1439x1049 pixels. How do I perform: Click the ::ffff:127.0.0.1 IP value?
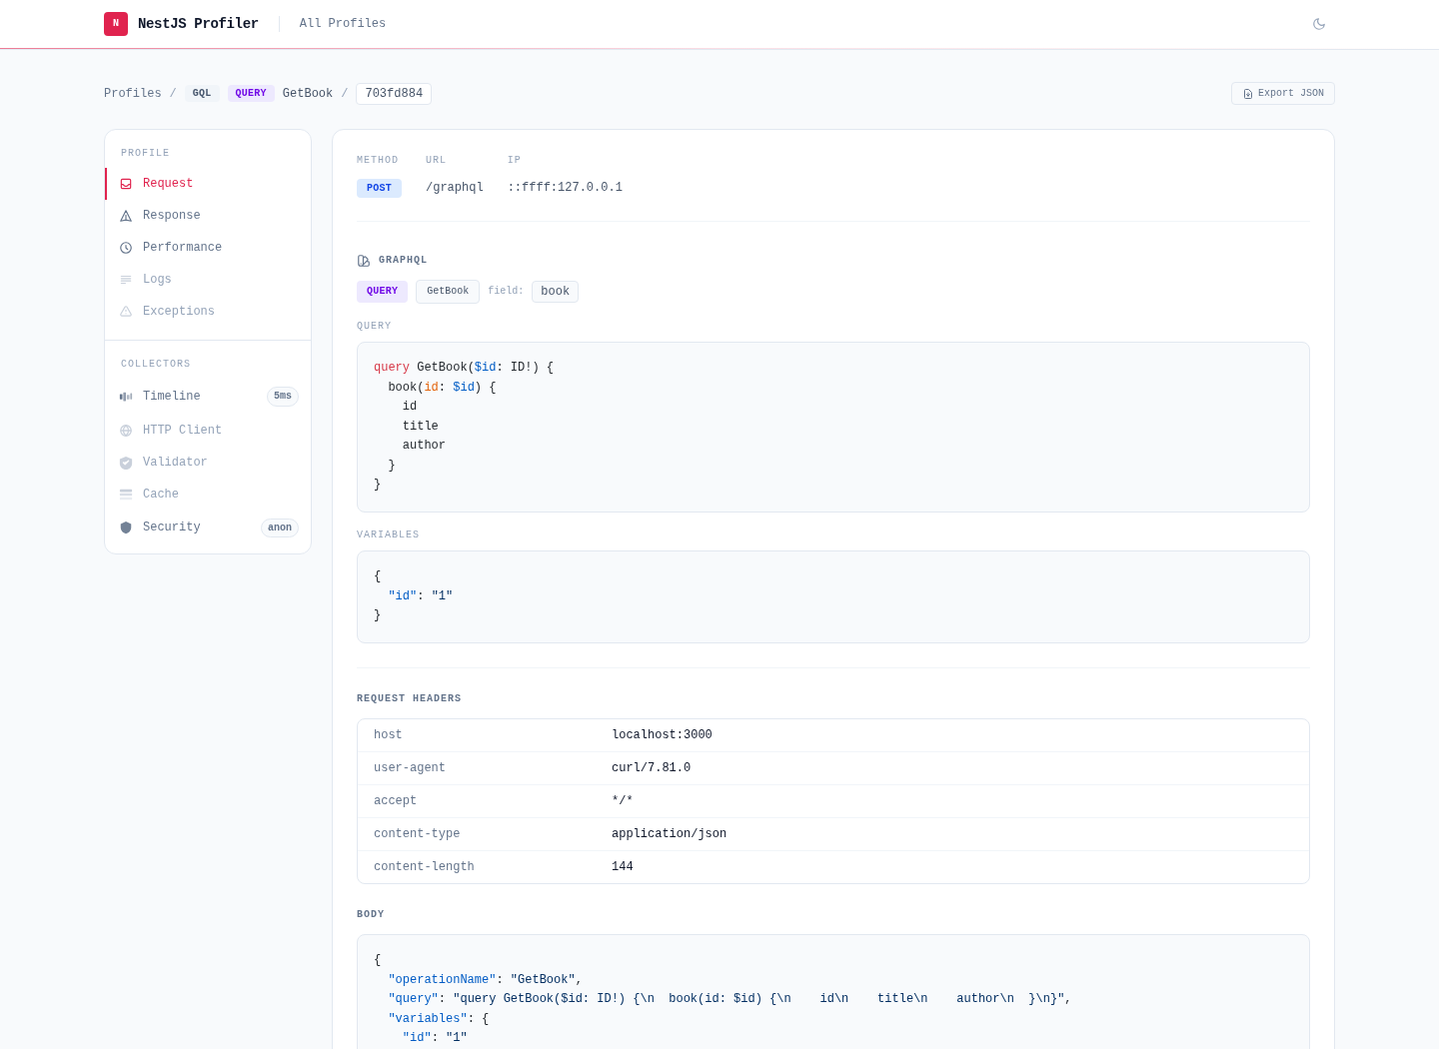pos(565,188)
